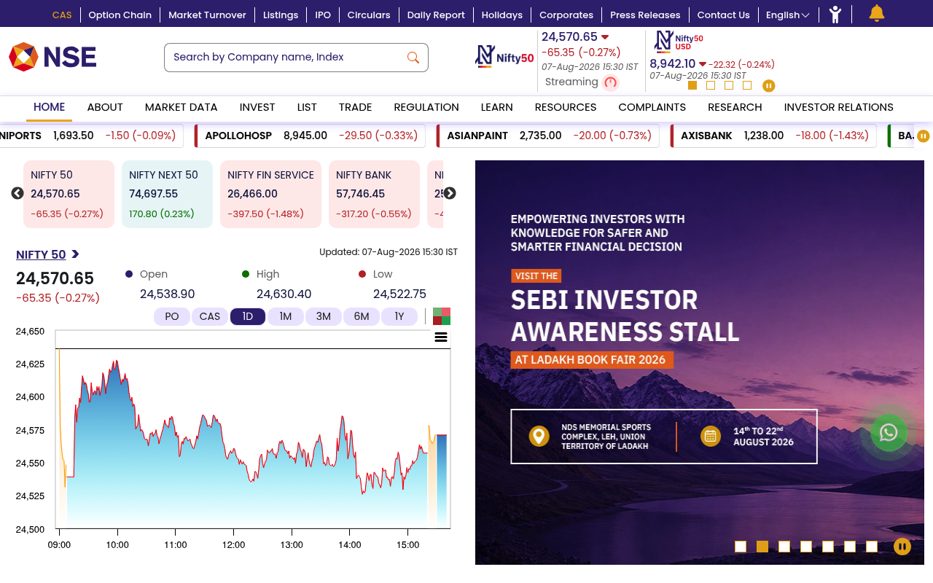Select the first banner slideshow dot

click(x=741, y=547)
